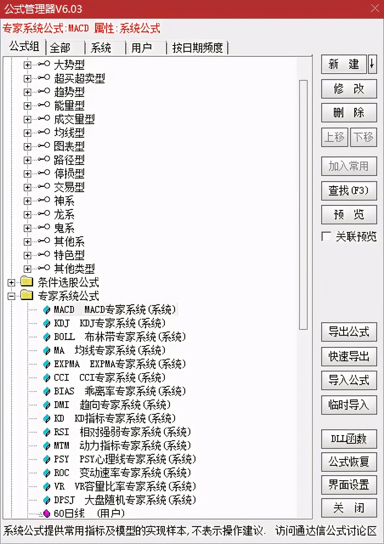Viewport: 384px width, 544px height.
Task: Select the DMI 趋向专家系统 icon
Action: pos(47,405)
